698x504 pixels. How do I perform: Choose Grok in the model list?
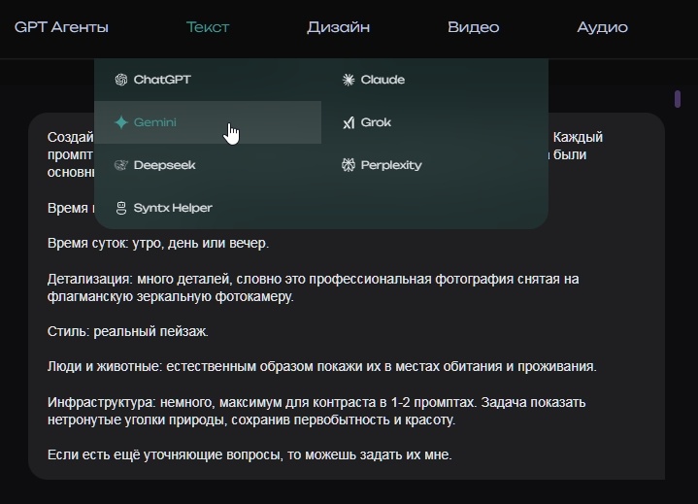tap(435, 122)
